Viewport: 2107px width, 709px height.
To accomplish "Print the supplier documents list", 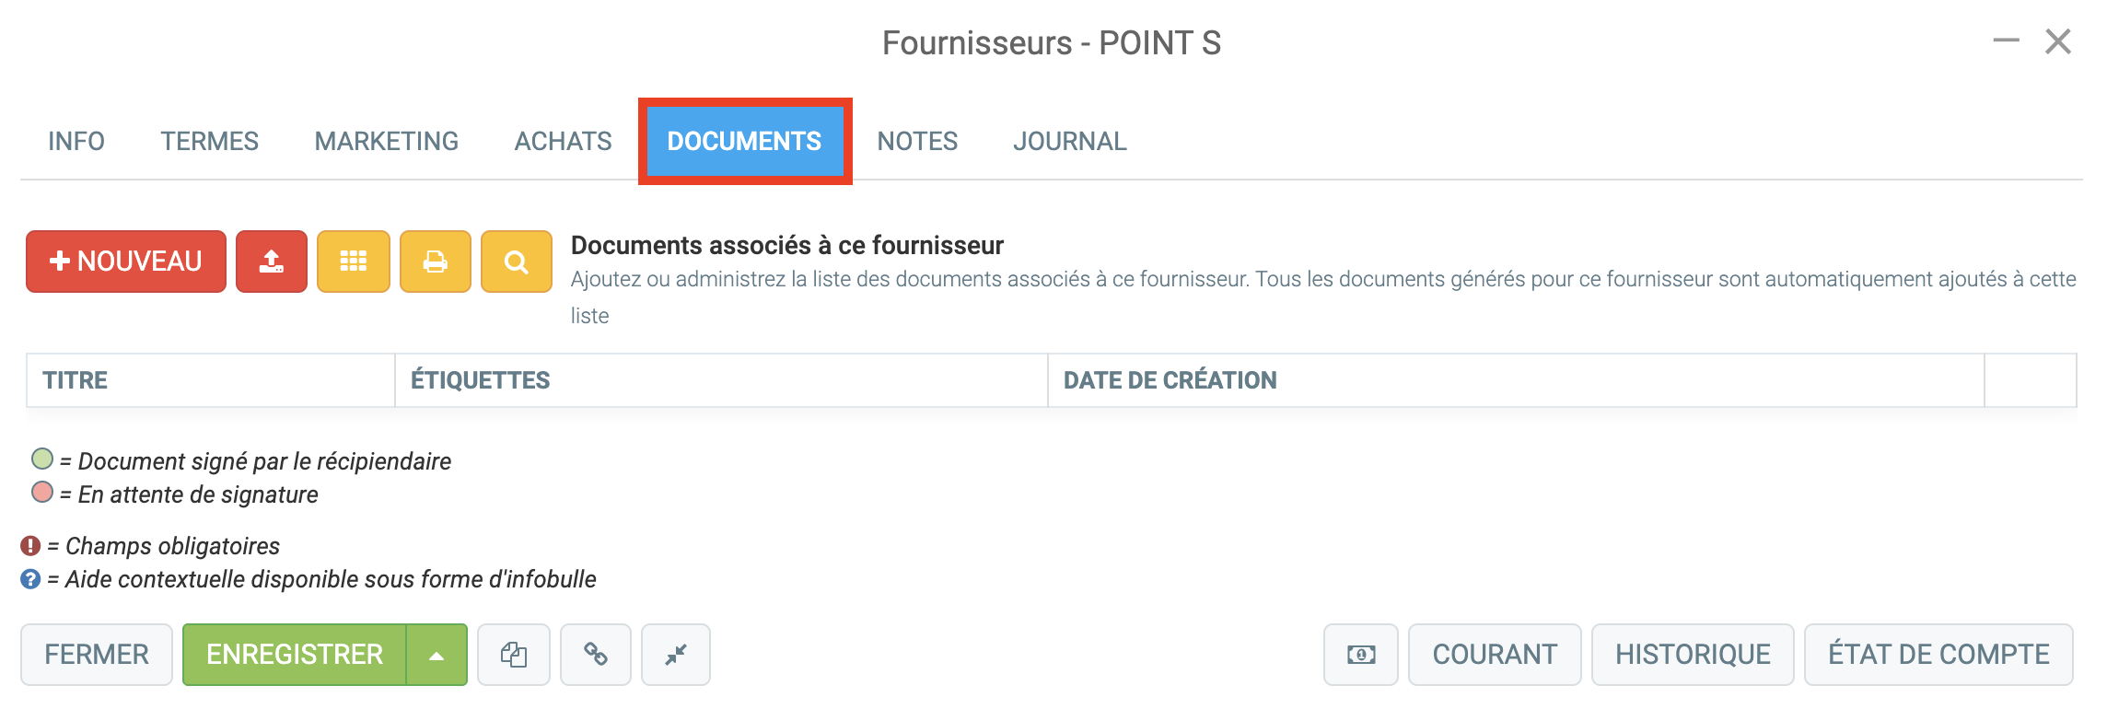I will pos(436,262).
